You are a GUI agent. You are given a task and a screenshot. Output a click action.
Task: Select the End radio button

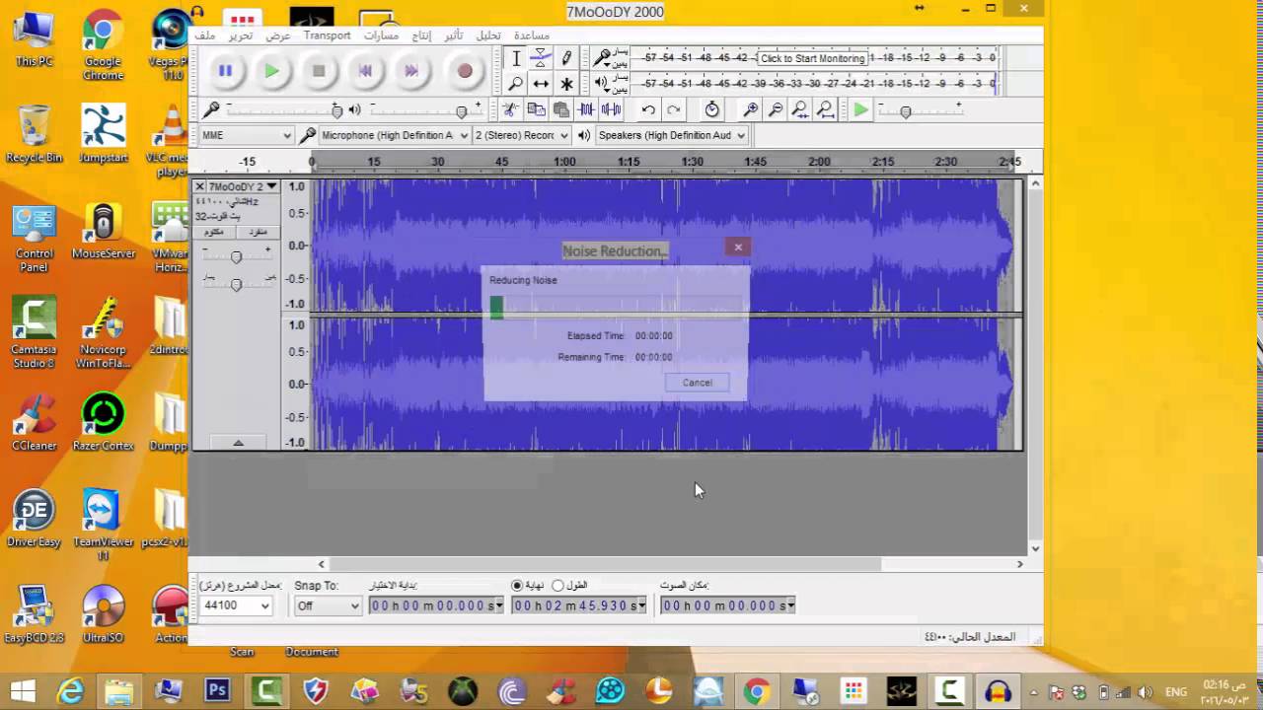click(x=517, y=586)
